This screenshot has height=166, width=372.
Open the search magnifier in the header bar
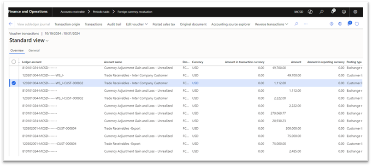321,12
